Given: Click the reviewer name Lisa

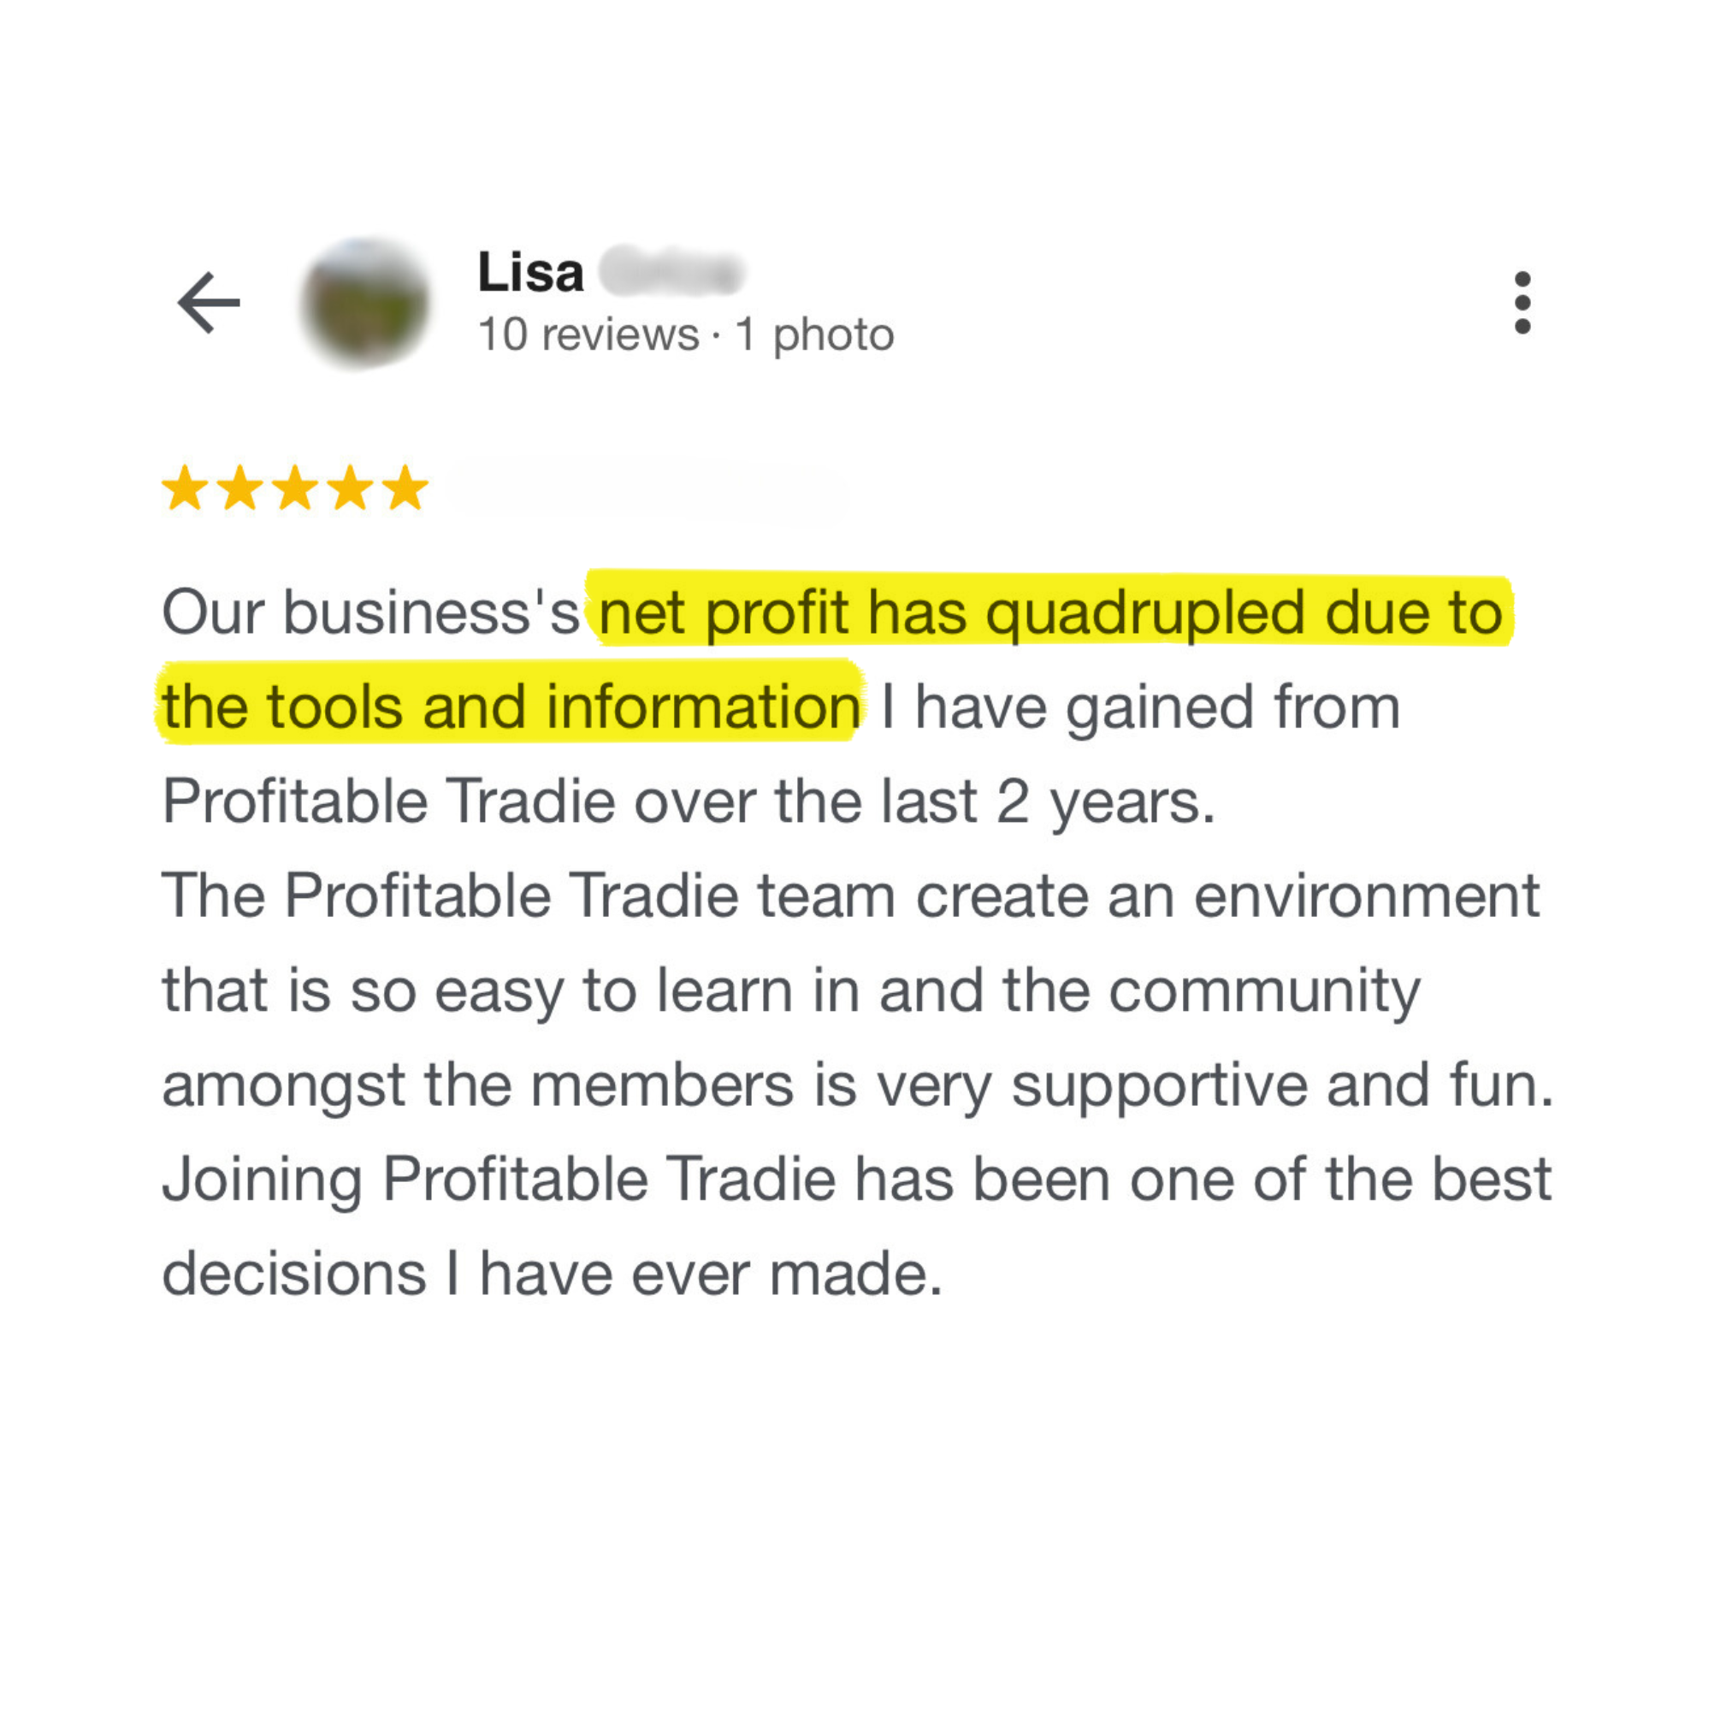Looking at the screenshot, I should (530, 272).
